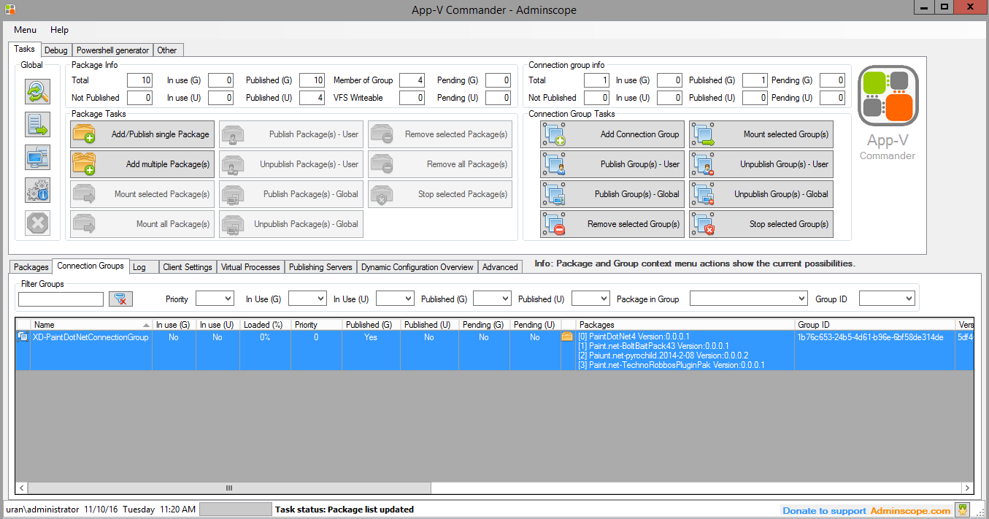Sort by the Loaded (%) column header
989x519 pixels.
[264, 325]
